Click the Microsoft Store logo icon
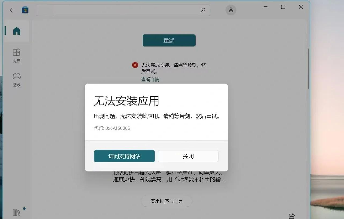The width and height of the screenshot is (344, 219). click(25, 10)
